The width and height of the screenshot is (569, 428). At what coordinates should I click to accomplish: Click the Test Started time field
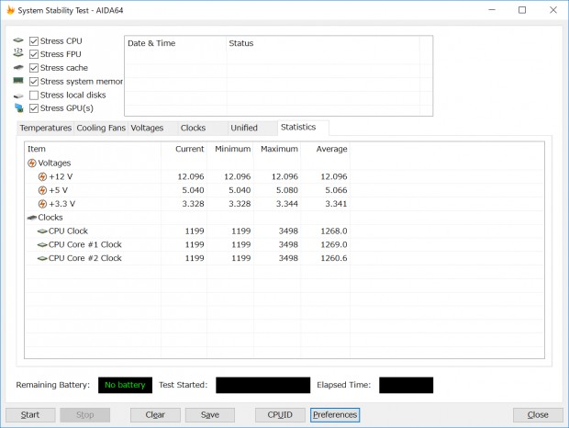(263, 385)
